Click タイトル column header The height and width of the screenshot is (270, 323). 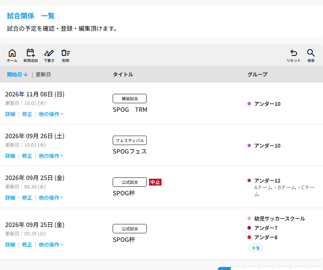click(123, 74)
